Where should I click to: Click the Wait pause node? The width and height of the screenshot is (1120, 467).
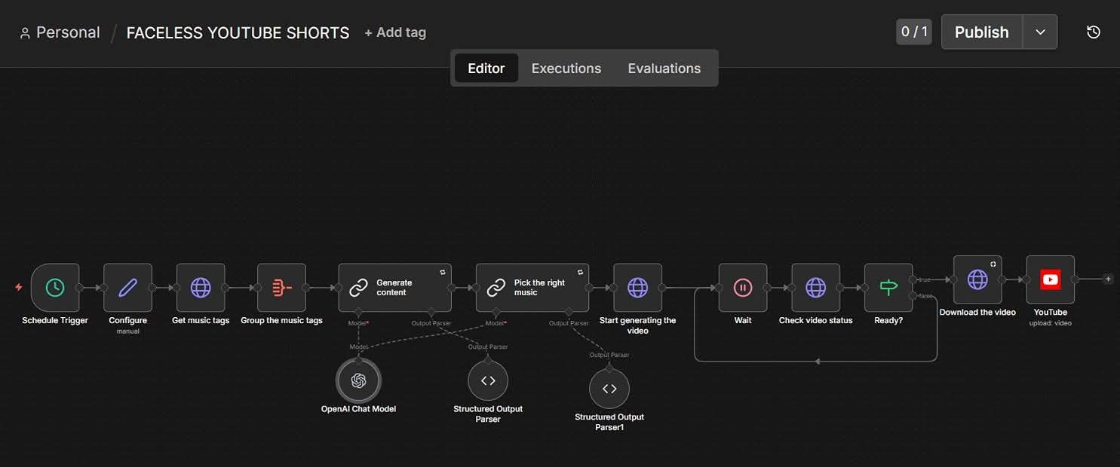(x=743, y=287)
